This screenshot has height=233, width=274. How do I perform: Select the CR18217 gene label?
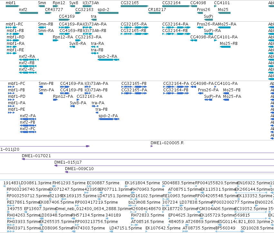(157, 9)
